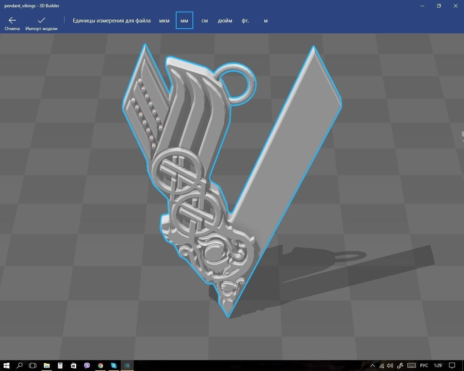Open Viber from taskbar
The width and height of the screenshot is (464, 371).
(x=87, y=365)
